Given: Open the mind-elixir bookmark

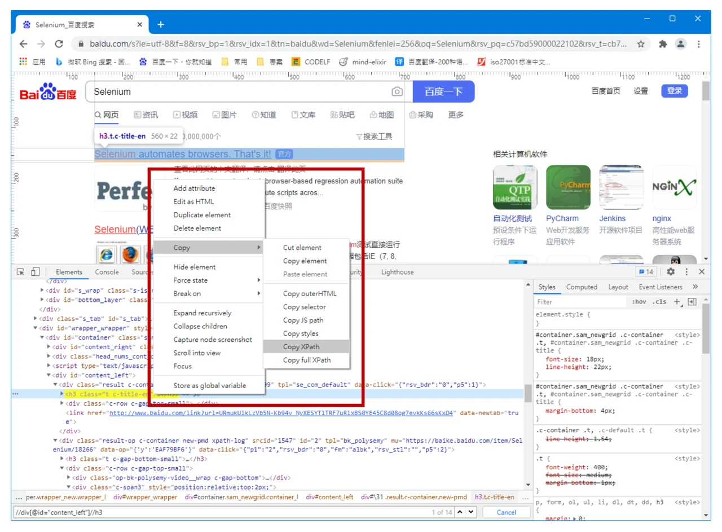Looking at the screenshot, I should (x=363, y=62).
